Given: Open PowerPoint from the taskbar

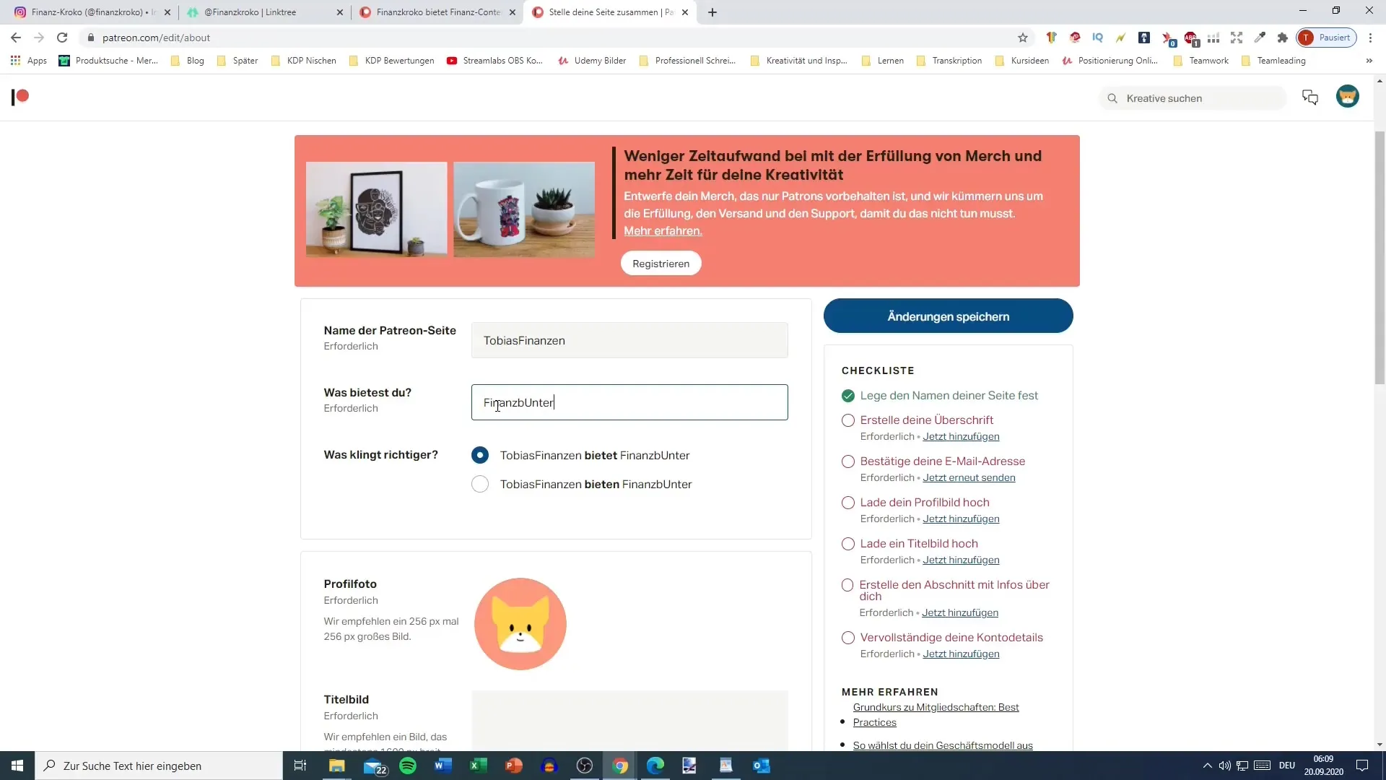Looking at the screenshot, I should (x=513, y=766).
